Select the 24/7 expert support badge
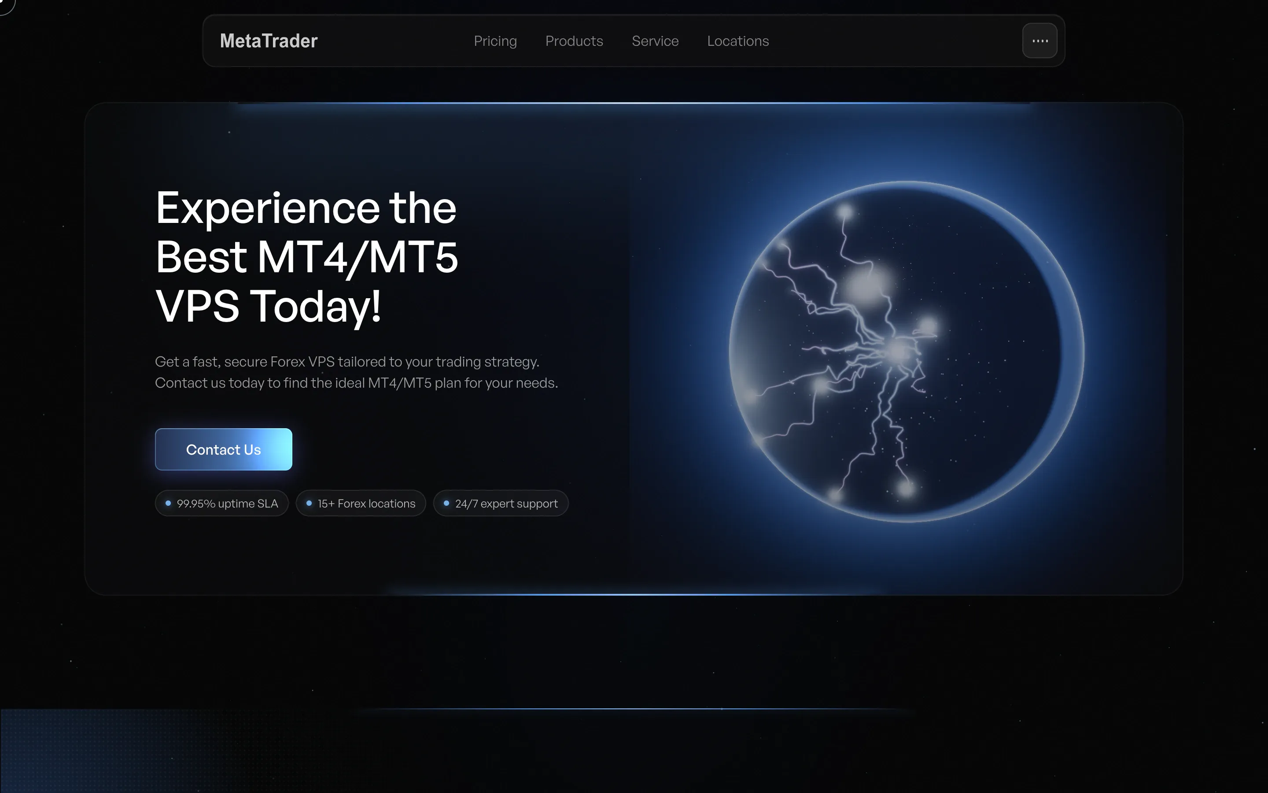Image resolution: width=1268 pixels, height=793 pixels. click(501, 503)
